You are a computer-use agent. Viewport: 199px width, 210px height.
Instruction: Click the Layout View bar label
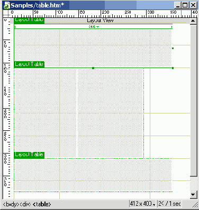click(100, 21)
